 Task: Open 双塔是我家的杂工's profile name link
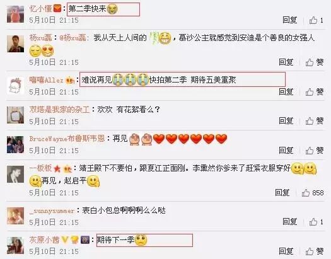[59, 110]
